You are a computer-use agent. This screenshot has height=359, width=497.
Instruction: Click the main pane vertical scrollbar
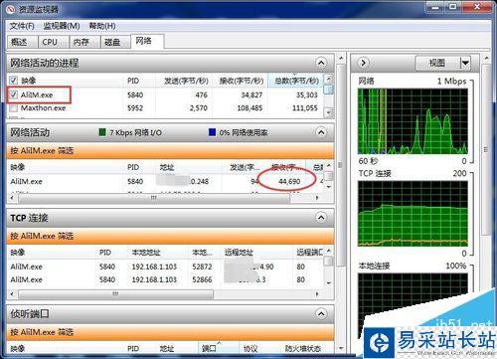tap(341, 166)
